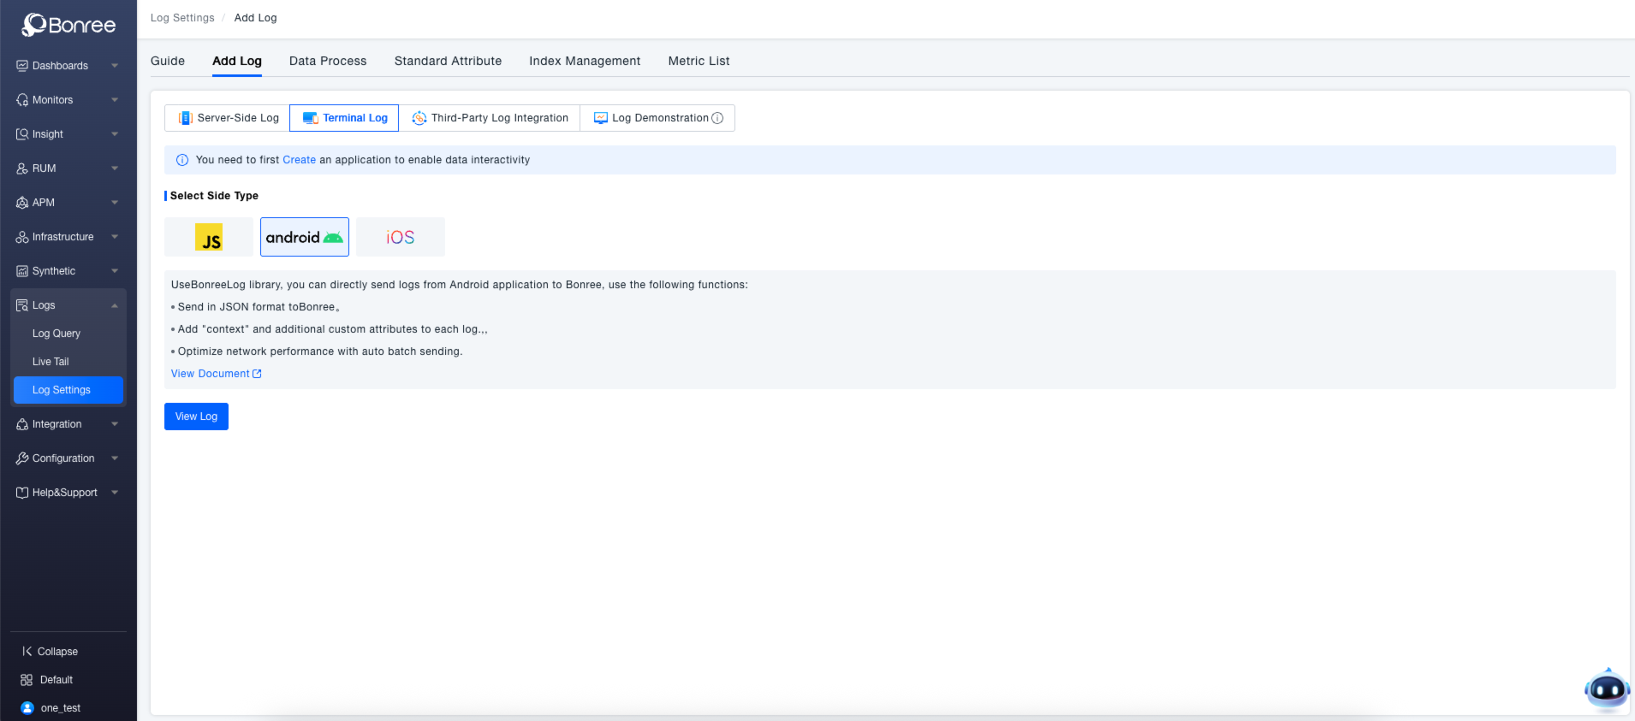This screenshot has width=1635, height=721.
Task: Expand the Configuration menu arrow
Action: coord(115,458)
